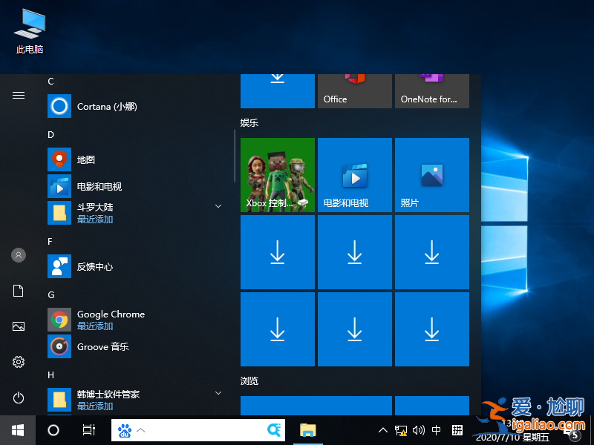Expand the start menu hamburger navigation

tap(19, 95)
